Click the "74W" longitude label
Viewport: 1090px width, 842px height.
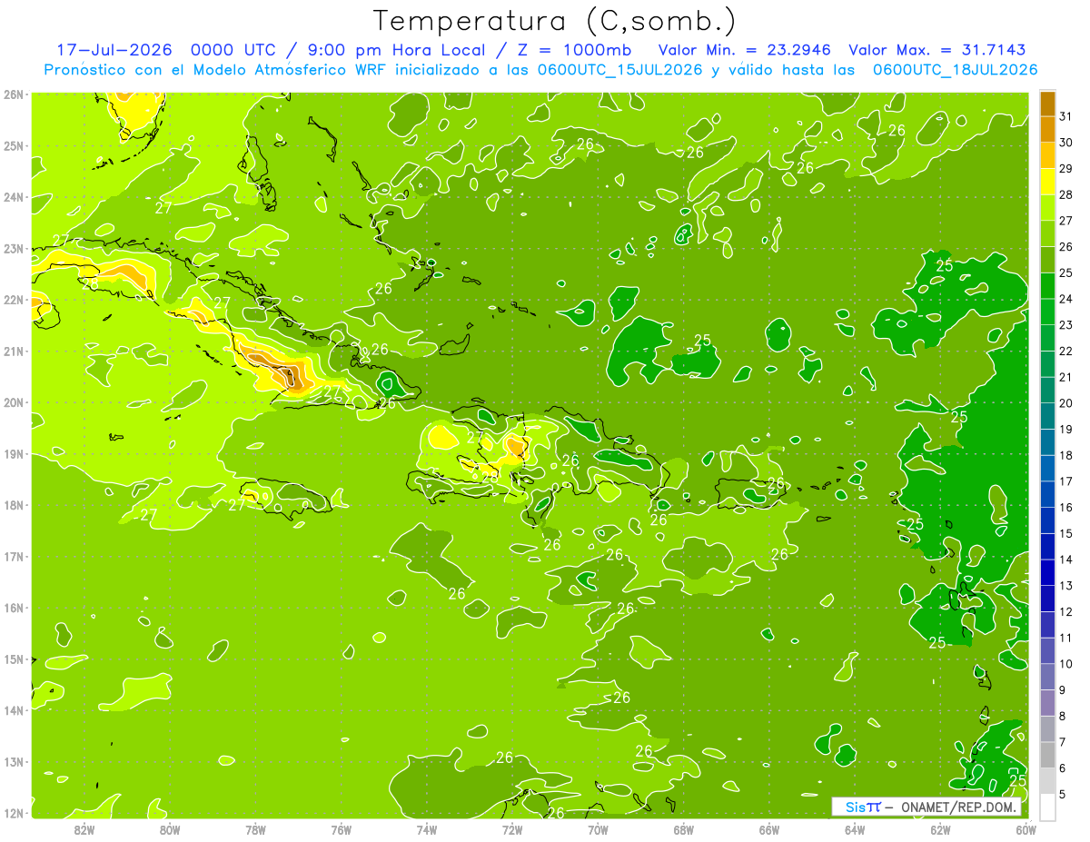click(x=427, y=828)
